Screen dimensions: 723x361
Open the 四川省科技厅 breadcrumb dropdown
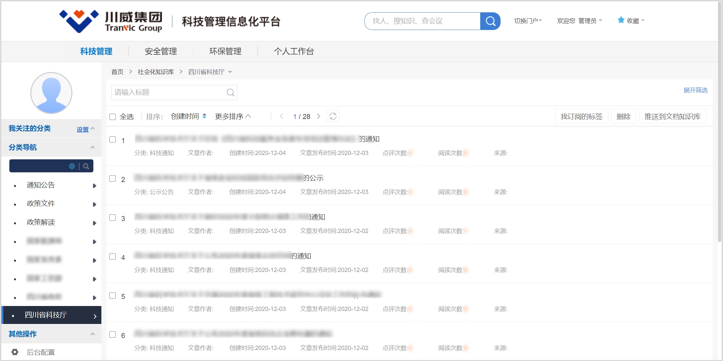tap(230, 72)
